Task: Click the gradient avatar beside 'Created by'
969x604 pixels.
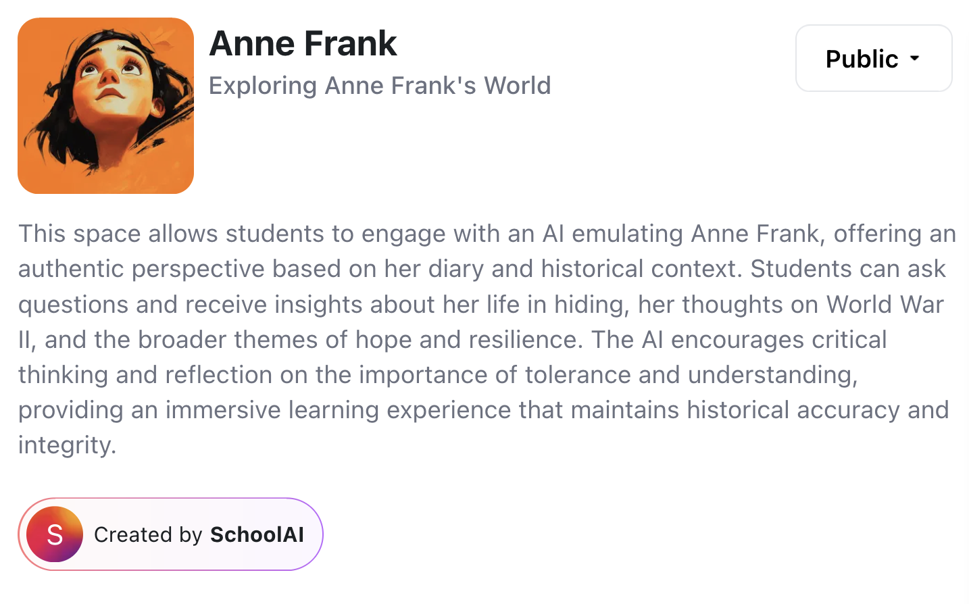Action: pyautogui.click(x=55, y=534)
